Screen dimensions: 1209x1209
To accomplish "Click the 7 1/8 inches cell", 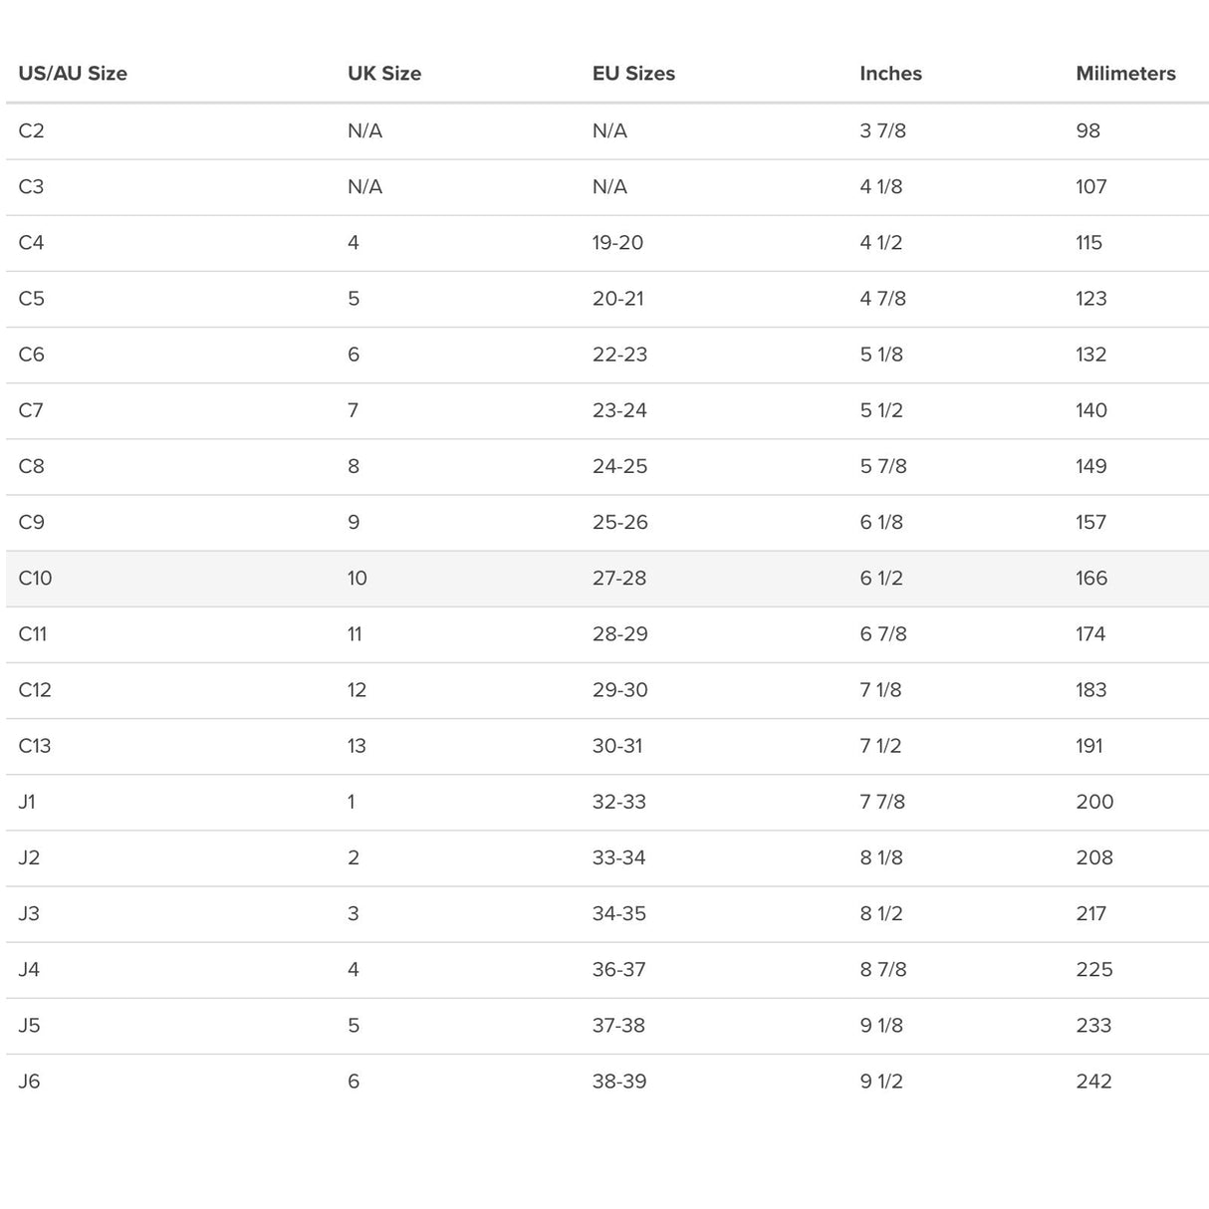I will [x=880, y=690].
